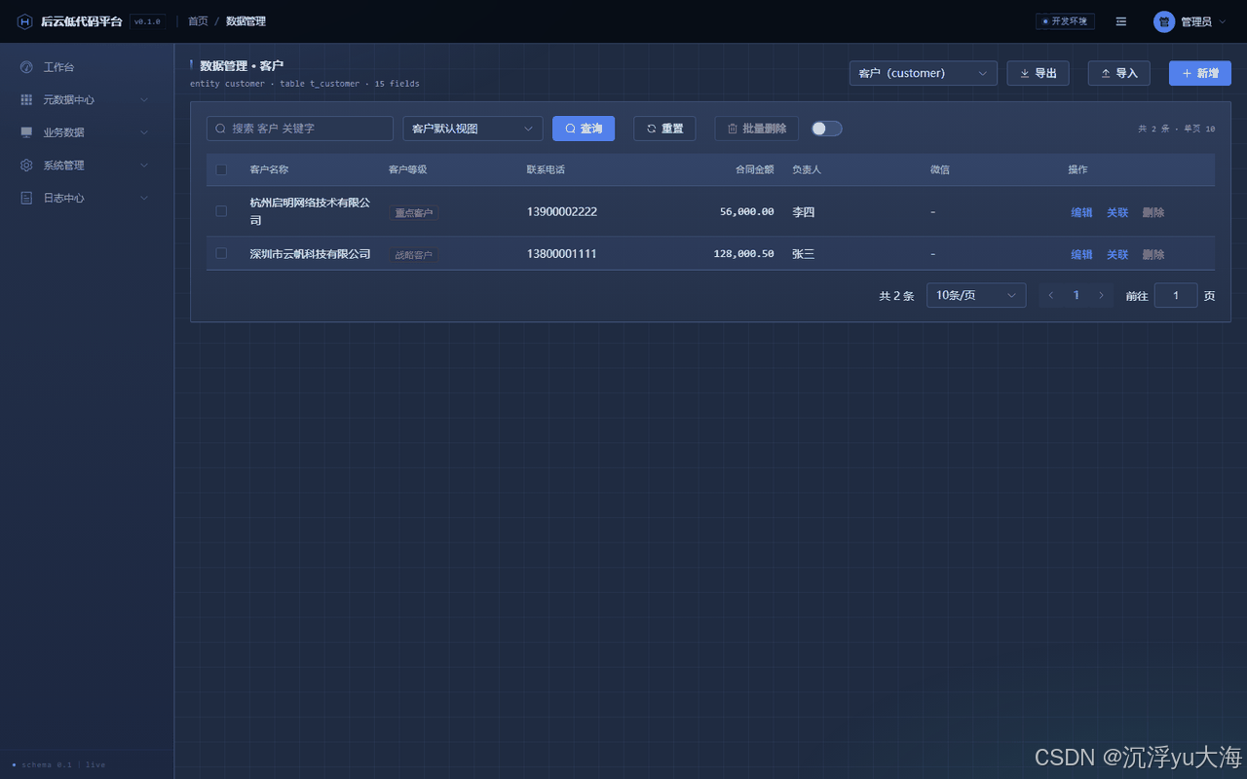Screen dimensions: 1247x779
Task: Go to previous page arrow
Action: pyautogui.click(x=1051, y=295)
